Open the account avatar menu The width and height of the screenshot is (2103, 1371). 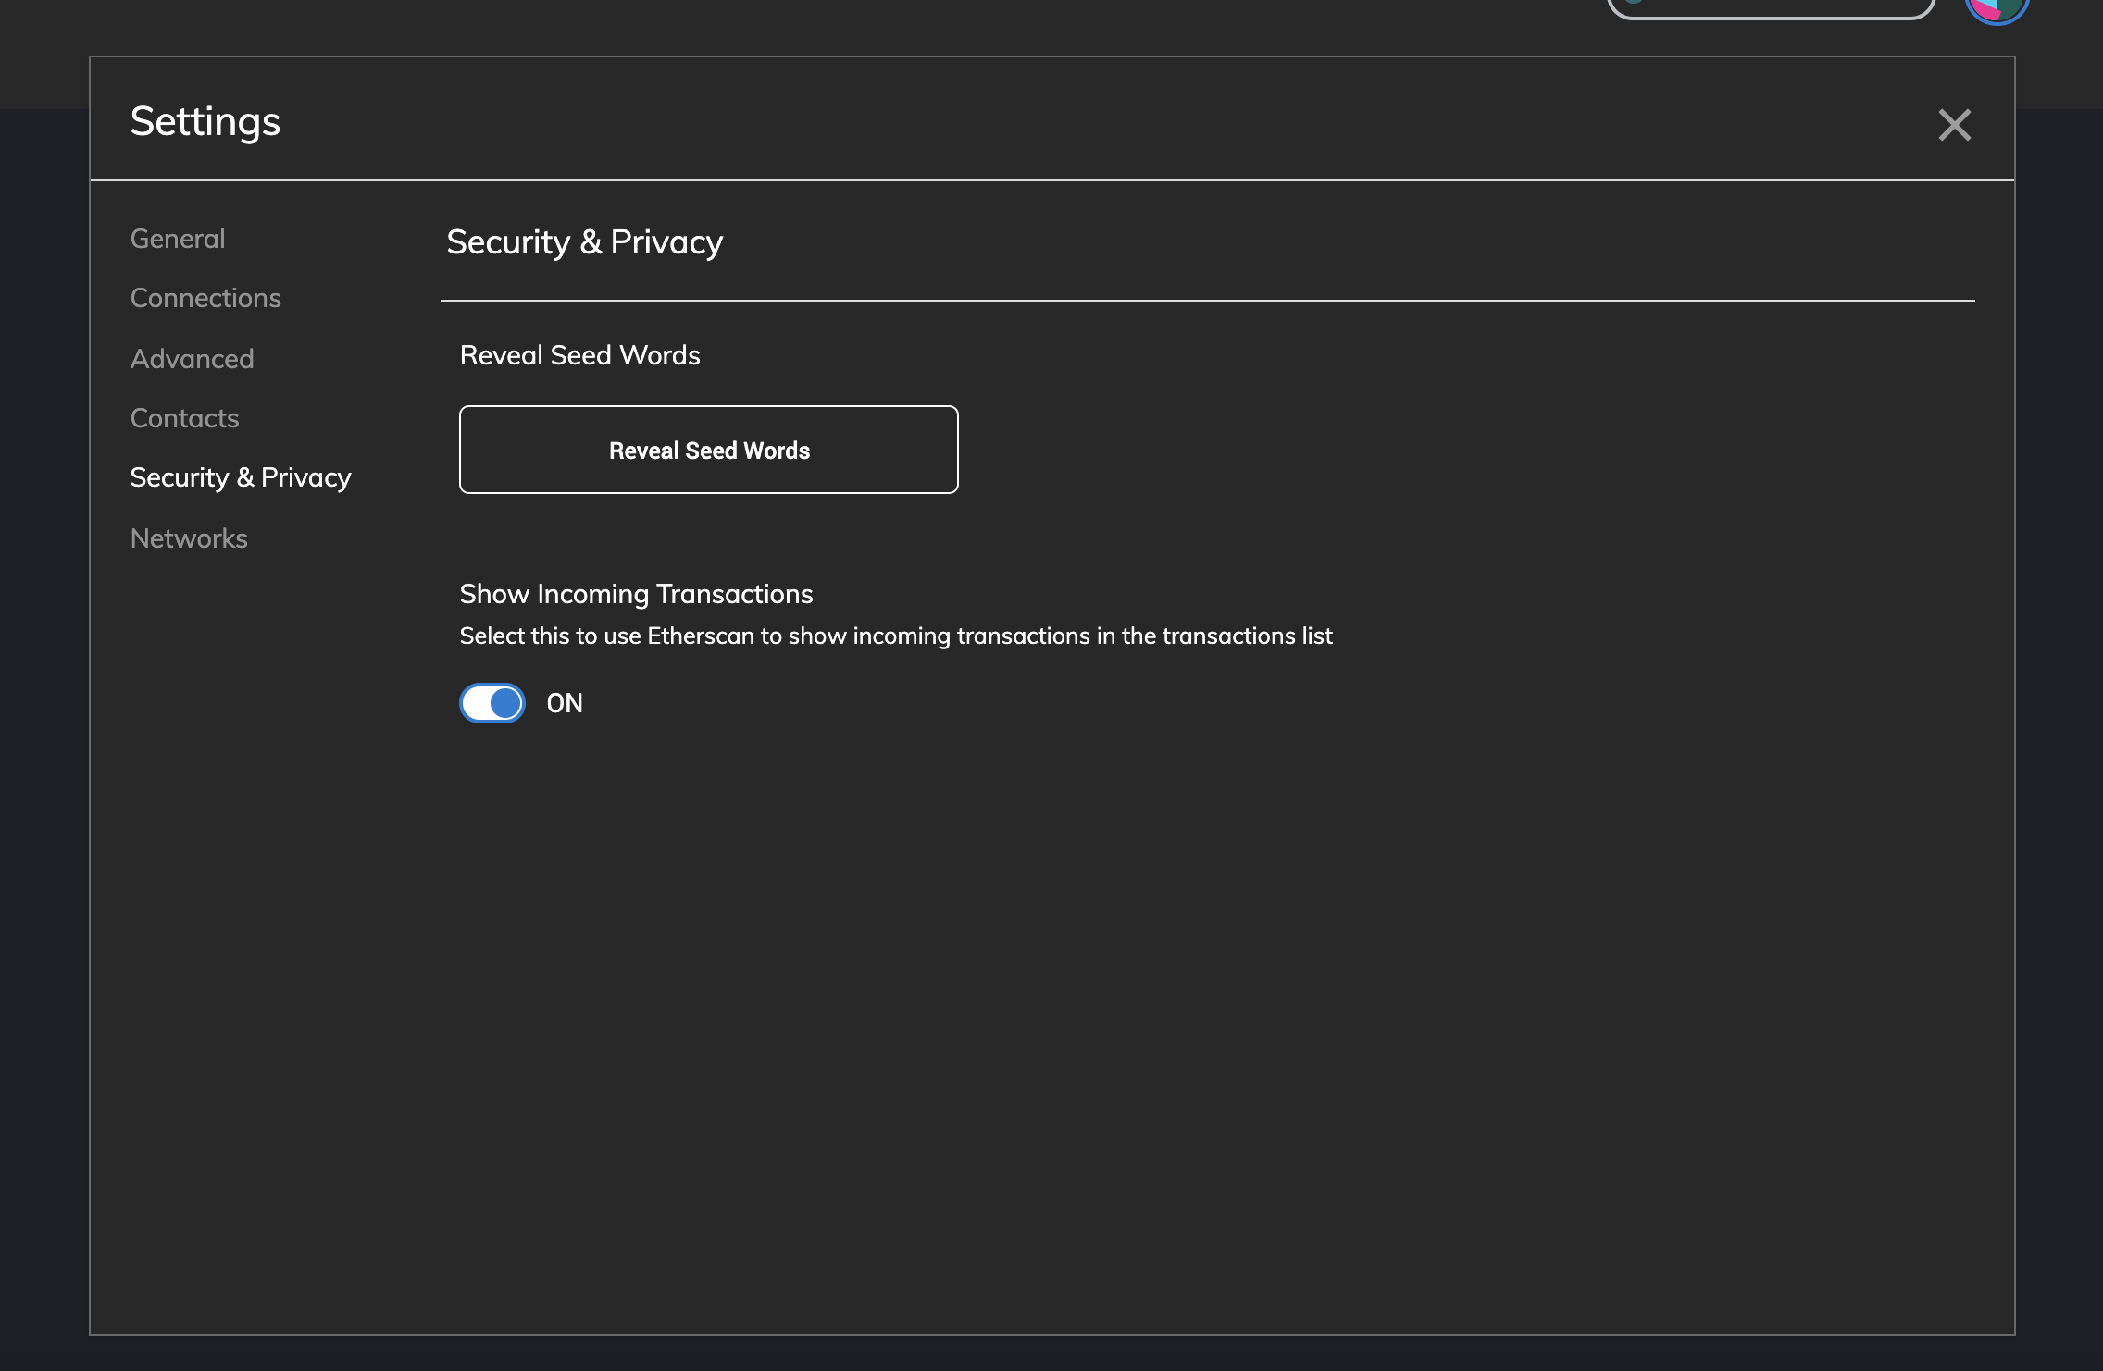point(1997,9)
